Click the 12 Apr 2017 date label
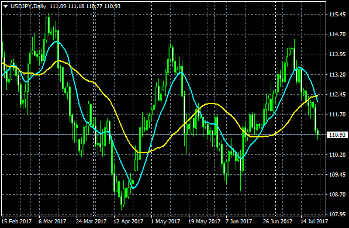Image resolution: width=349 pixels, height=228 pixels. click(x=129, y=222)
